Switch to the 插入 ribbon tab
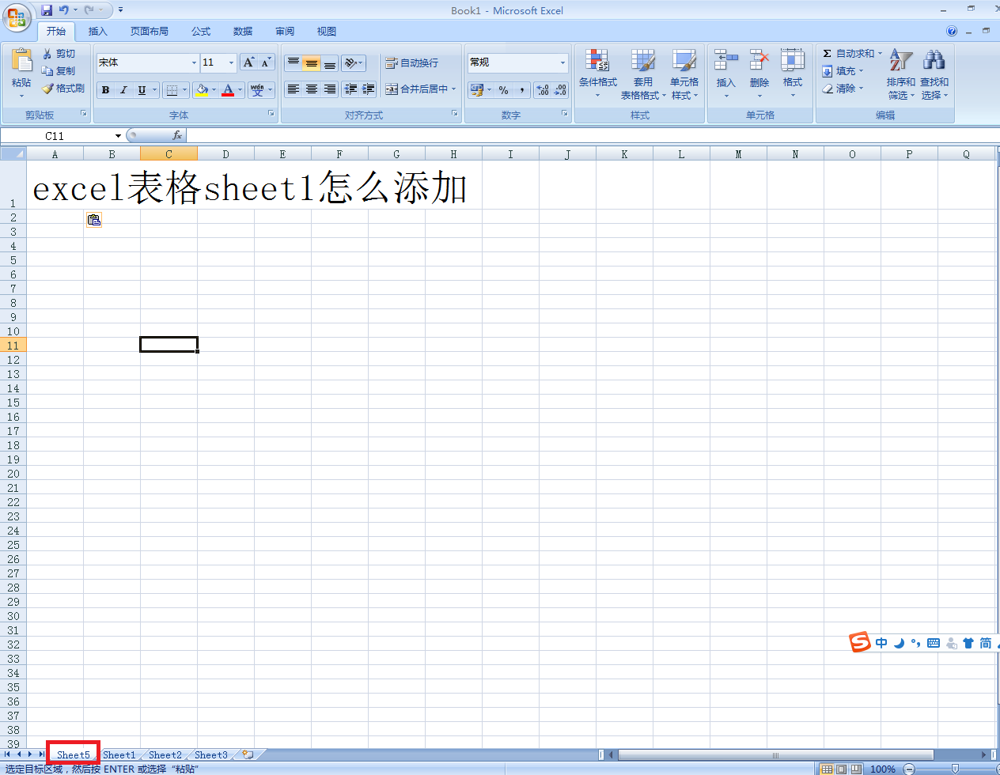Screen dimensions: 1000x775 (x=97, y=31)
